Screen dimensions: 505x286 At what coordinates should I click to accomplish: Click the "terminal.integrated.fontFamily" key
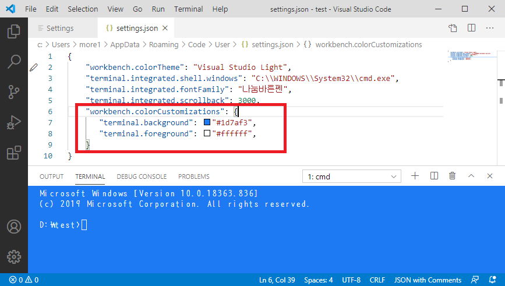tap(157, 89)
